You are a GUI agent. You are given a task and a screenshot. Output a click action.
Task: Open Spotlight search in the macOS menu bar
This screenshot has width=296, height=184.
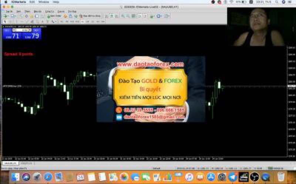point(276,2)
